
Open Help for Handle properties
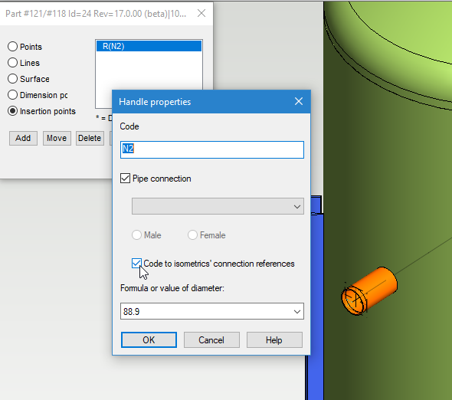tap(274, 340)
